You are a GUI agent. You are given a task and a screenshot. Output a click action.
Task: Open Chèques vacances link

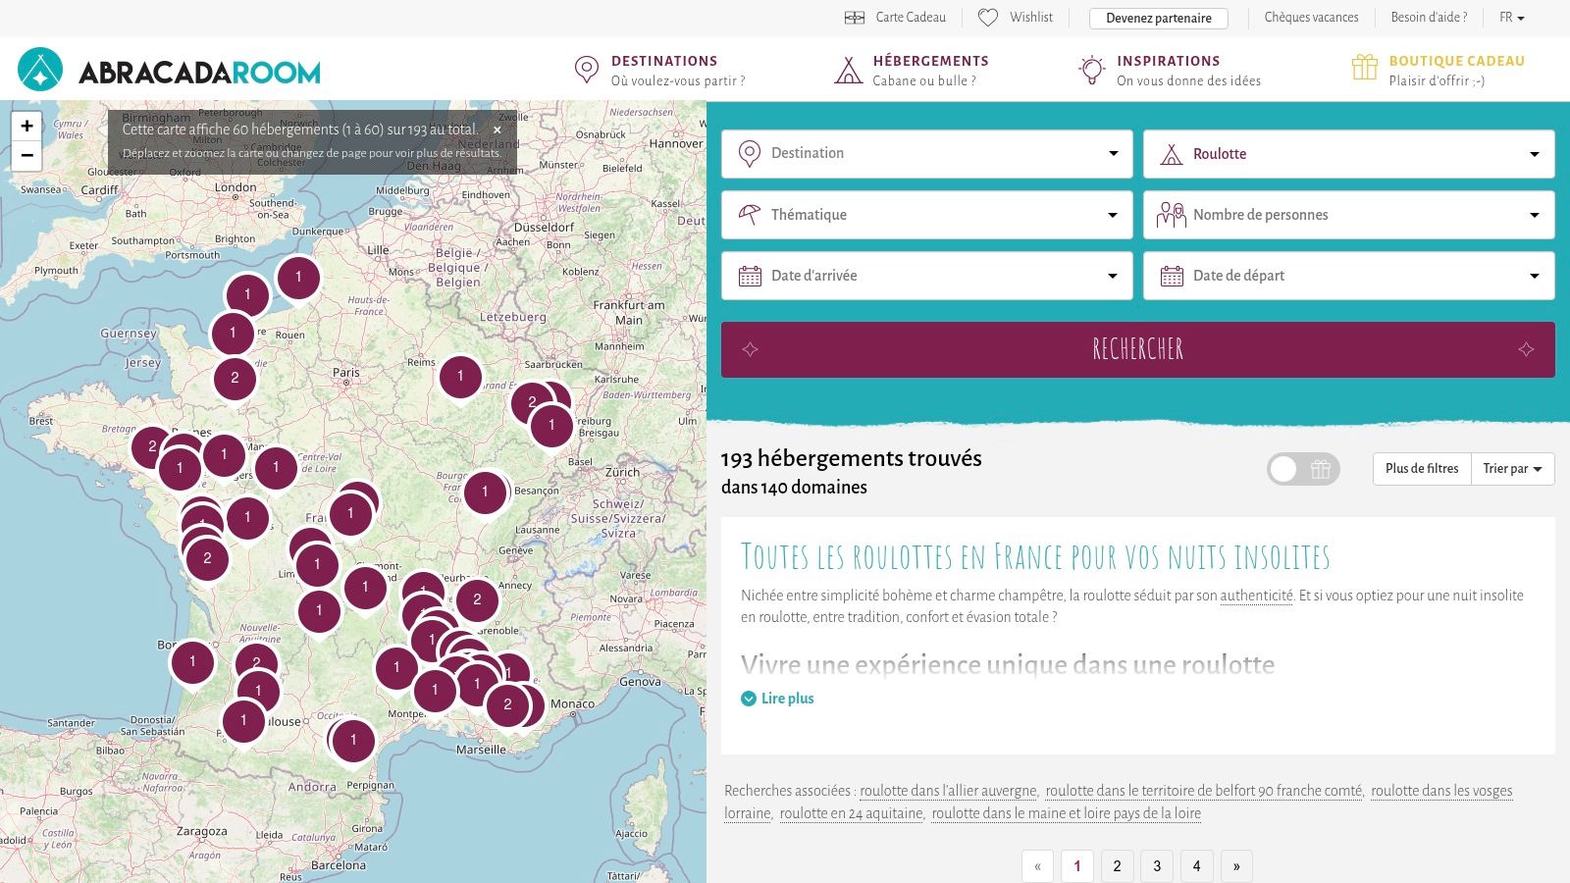1311,18
